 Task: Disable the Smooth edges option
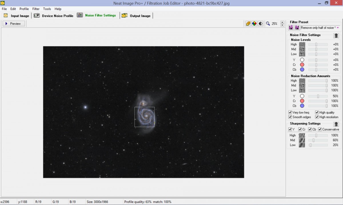[290, 117]
